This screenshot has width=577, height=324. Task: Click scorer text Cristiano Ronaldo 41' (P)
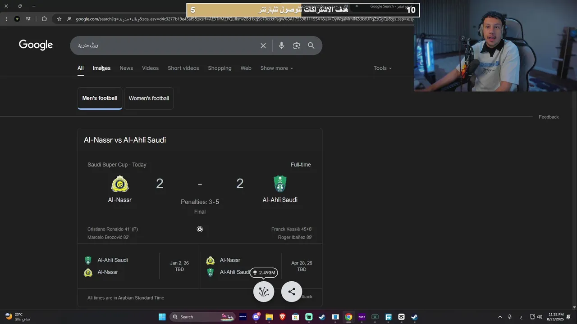coord(113,229)
